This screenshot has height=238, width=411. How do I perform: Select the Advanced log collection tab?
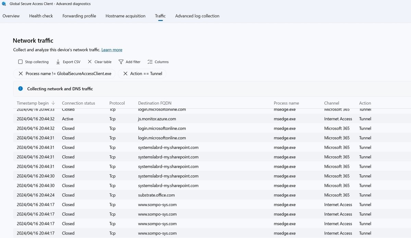197,16
